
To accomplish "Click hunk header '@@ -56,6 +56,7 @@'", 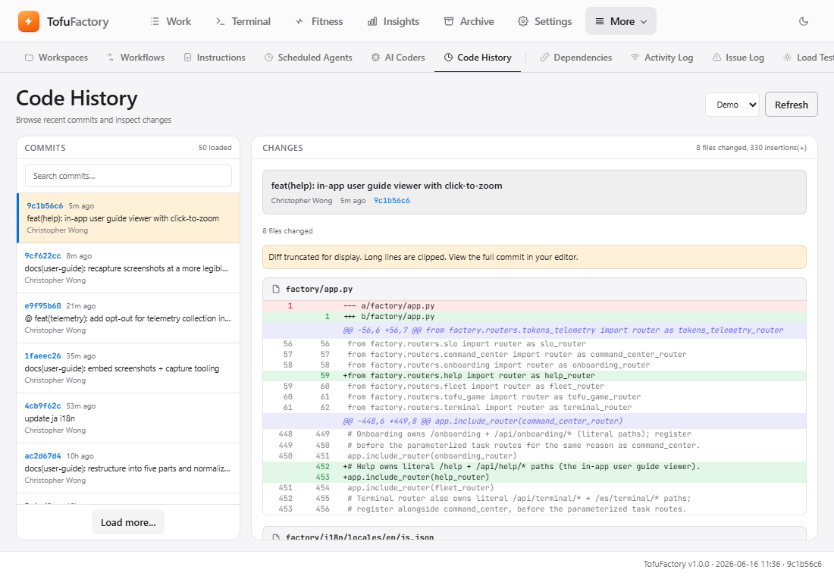I will pyautogui.click(x=534, y=330).
